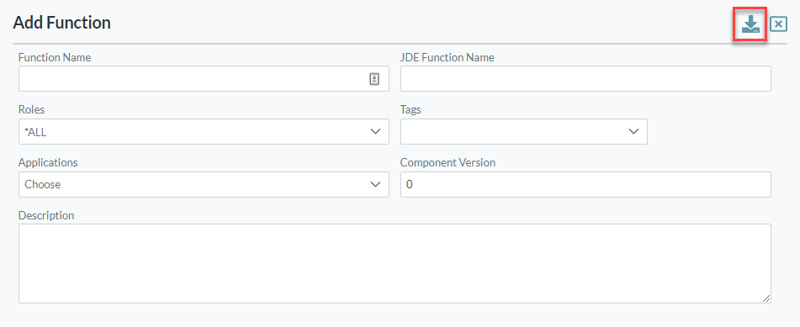Click the save icon highlighted in red
The image size is (800, 327).
(750, 24)
